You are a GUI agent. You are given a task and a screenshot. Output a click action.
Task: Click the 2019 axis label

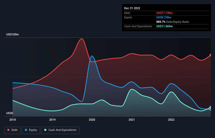pos(52,120)
